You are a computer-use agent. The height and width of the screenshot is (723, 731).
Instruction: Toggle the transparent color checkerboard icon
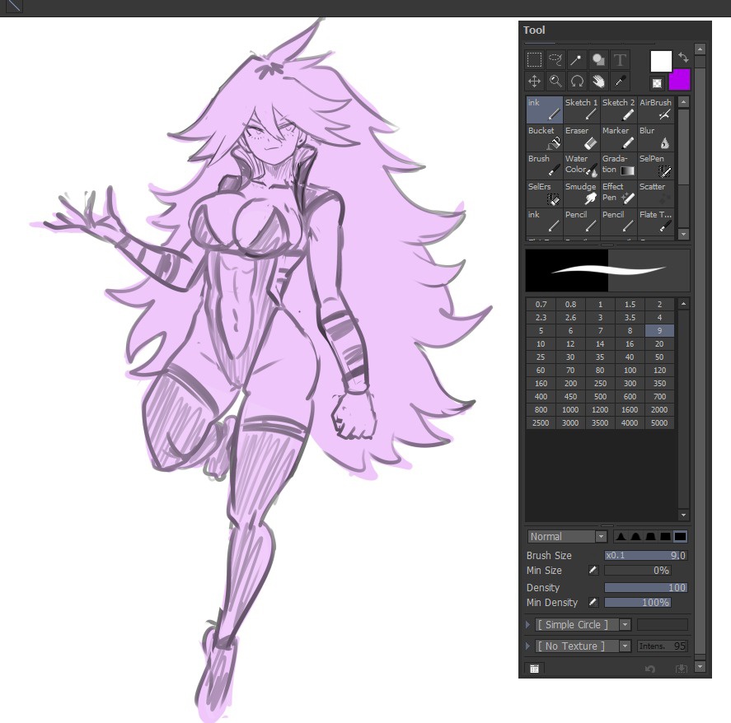pyautogui.click(x=657, y=83)
